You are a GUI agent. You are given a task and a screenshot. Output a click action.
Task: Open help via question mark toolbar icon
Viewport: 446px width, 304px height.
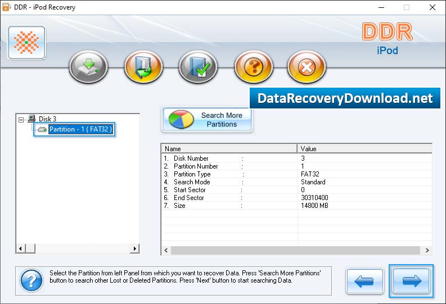254,67
